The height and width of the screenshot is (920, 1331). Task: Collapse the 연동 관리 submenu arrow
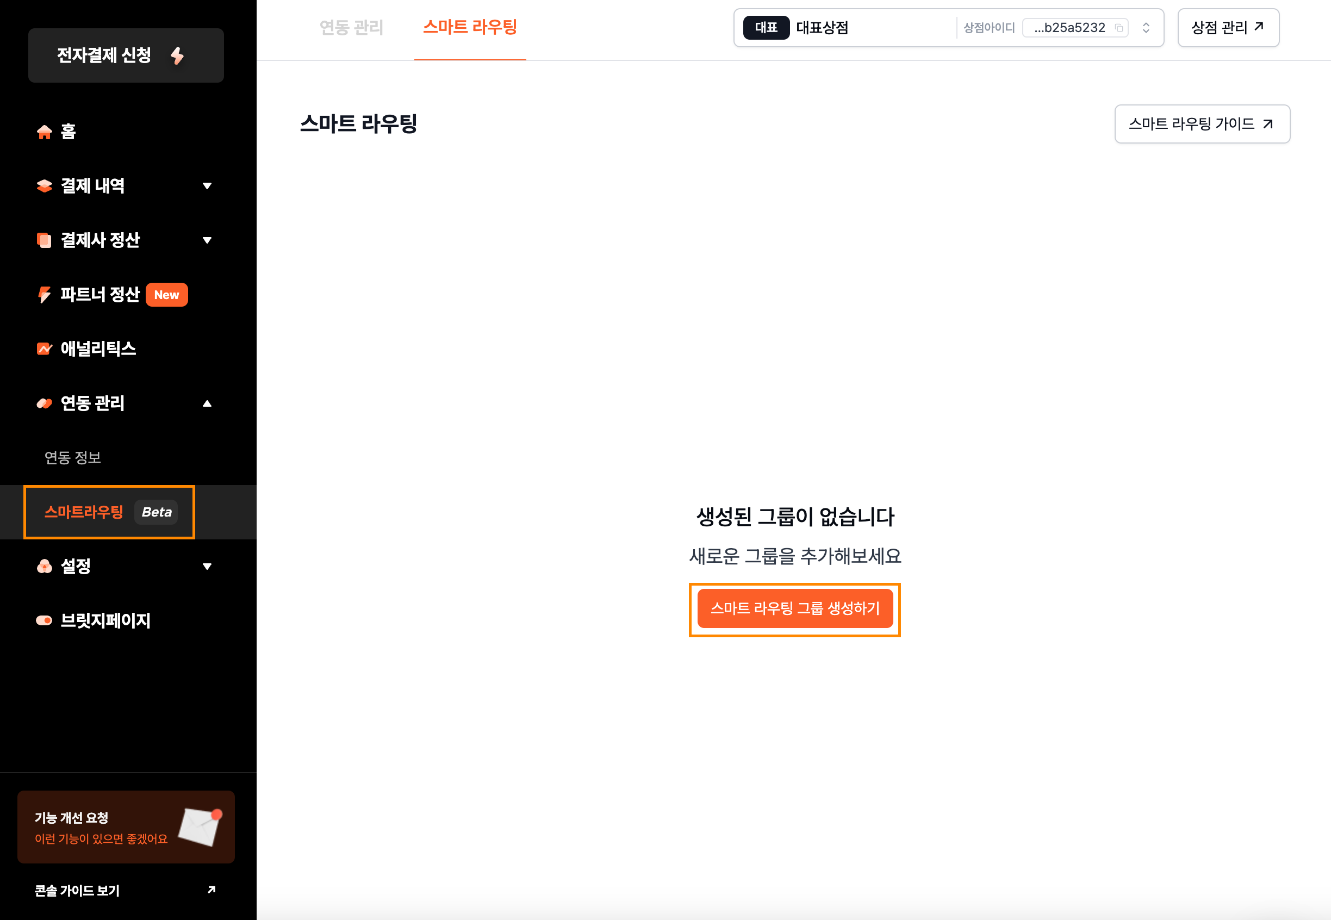click(x=207, y=403)
